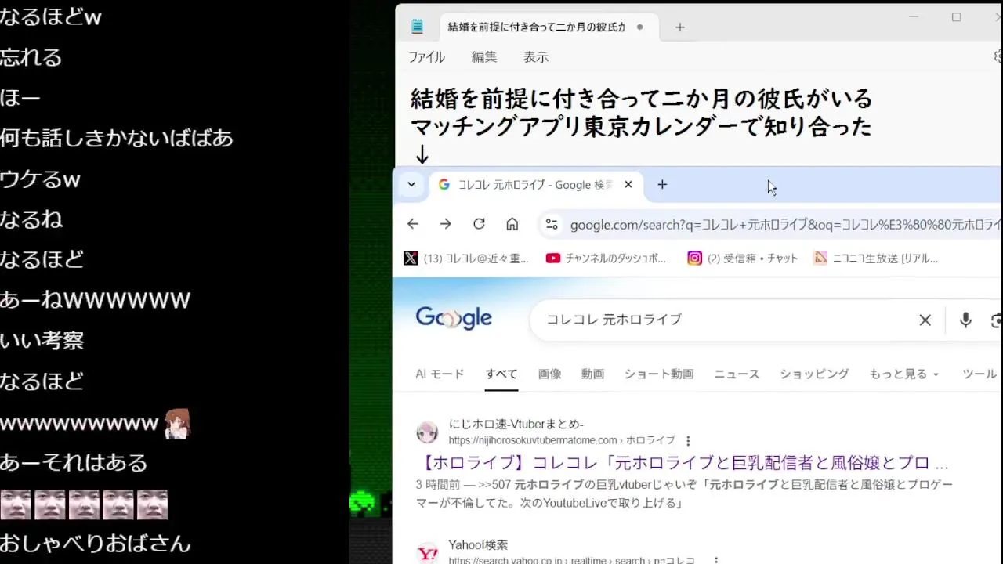This screenshot has width=1003, height=564.
Task: Click chat comment 忘れる
Action: point(31,57)
